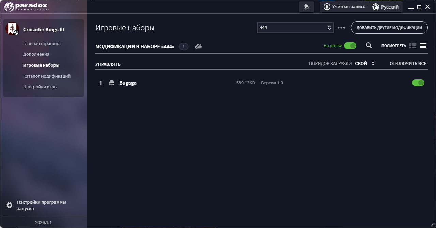The width and height of the screenshot is (436, 228).
Task: Click heading «Модификации в наборе «444»»
Action: point(135,47)
